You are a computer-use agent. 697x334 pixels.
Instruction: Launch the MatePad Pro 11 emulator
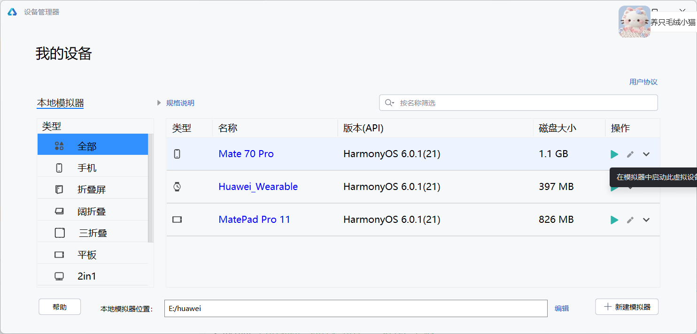point(614,220)
